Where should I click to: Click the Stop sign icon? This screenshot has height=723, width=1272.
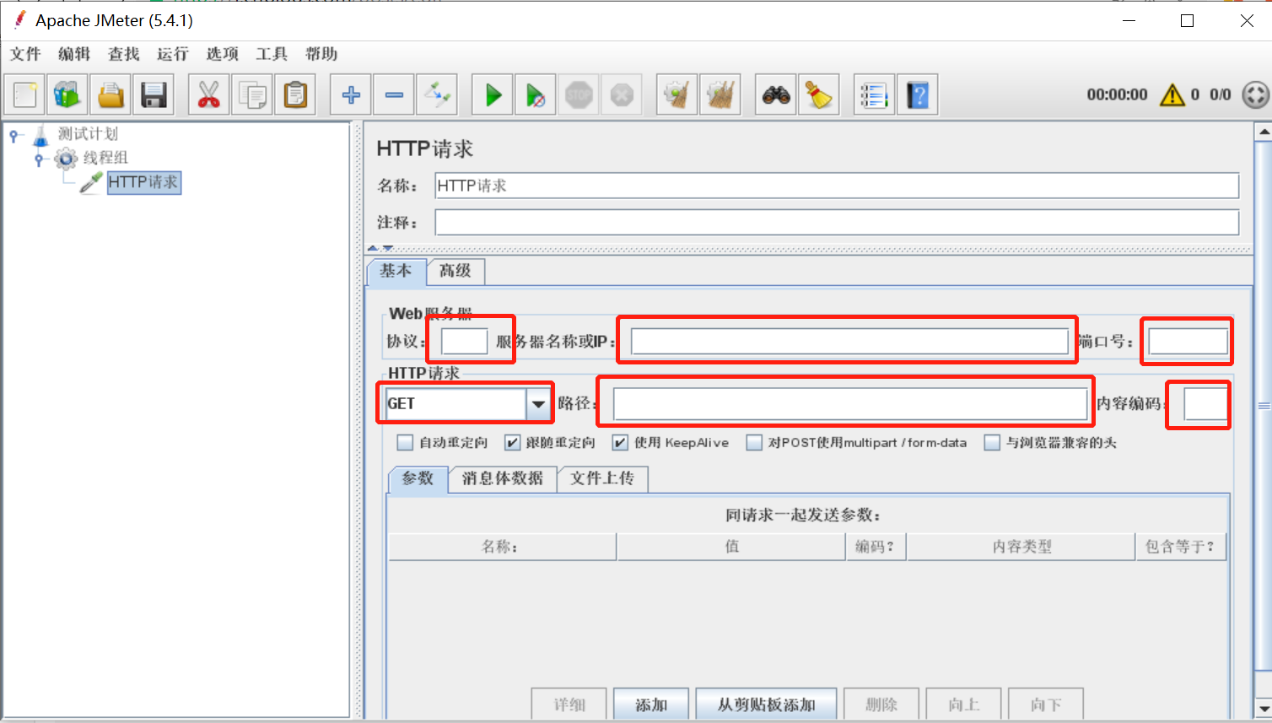click(x=579, y=94)
